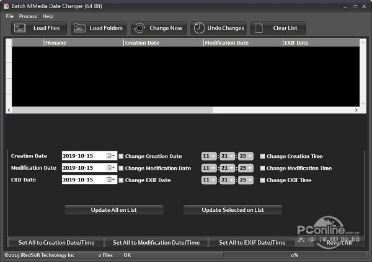Open the Process menu

[x=28, y=16]
